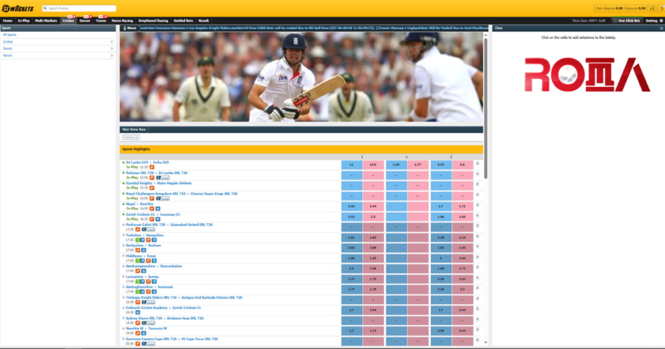The height and width of the screenshot is (349, 665).
Task: Click the scrollbar down arrow of the highlights list
Action: 486,343
